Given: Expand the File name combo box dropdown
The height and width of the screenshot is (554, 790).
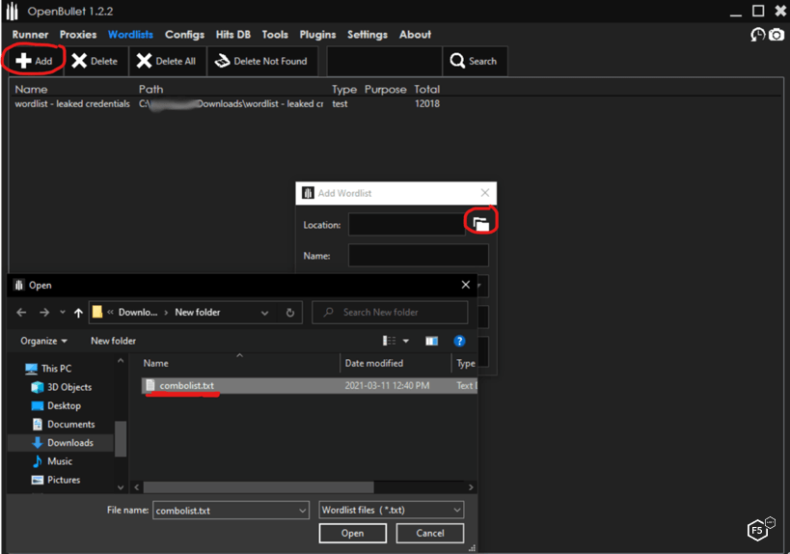Looking at the screenshot, I should coord(300,510).
